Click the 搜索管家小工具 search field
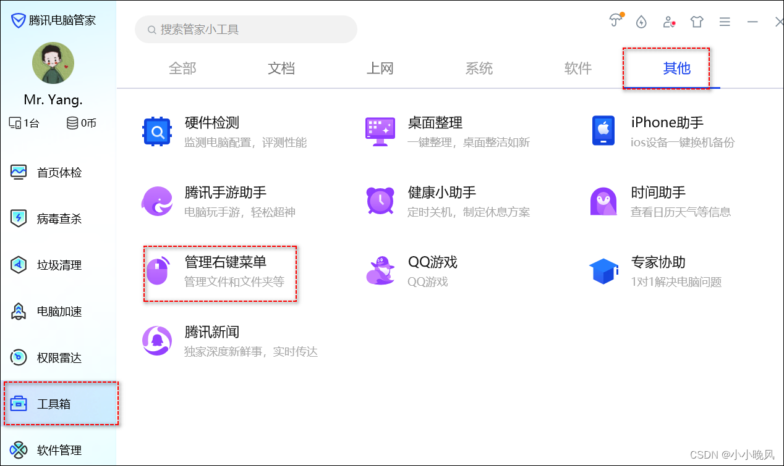Viewport: 784px width, 466px height. coord(246,29)
